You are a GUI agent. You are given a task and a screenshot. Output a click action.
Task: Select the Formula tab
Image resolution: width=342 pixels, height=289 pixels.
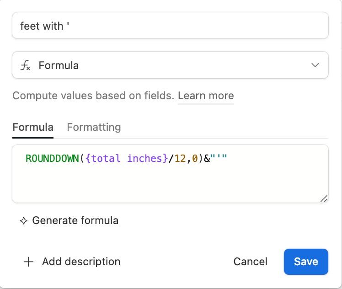[x=33, y=127]
